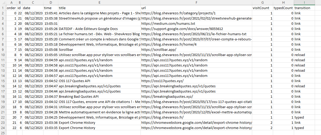Select the 'typedCount' header cell
The image size is (321, 135).
[283, 8]
